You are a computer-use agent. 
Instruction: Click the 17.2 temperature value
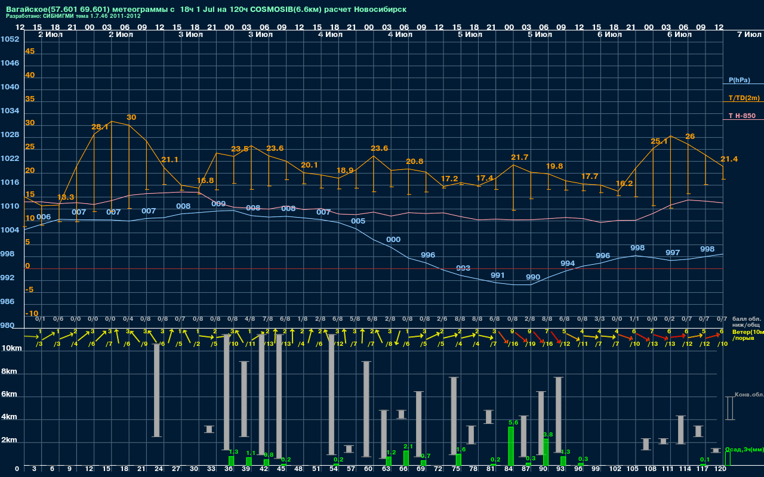point(449,178)
